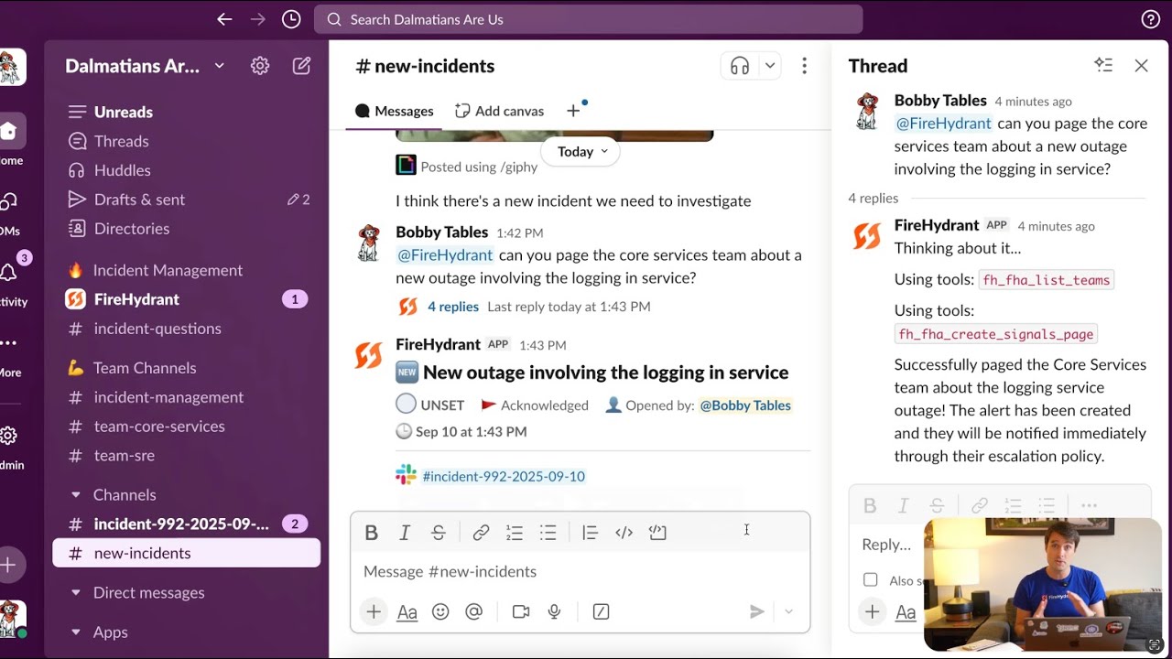Toggle formatting Aa in channel composer
Viewport: 1172px width, 659px height.
click(x=407, y=611)
